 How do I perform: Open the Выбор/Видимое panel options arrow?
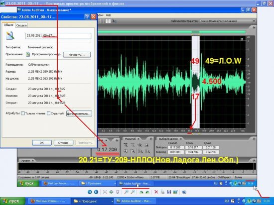pyautogui.click(x=254, y=139)
